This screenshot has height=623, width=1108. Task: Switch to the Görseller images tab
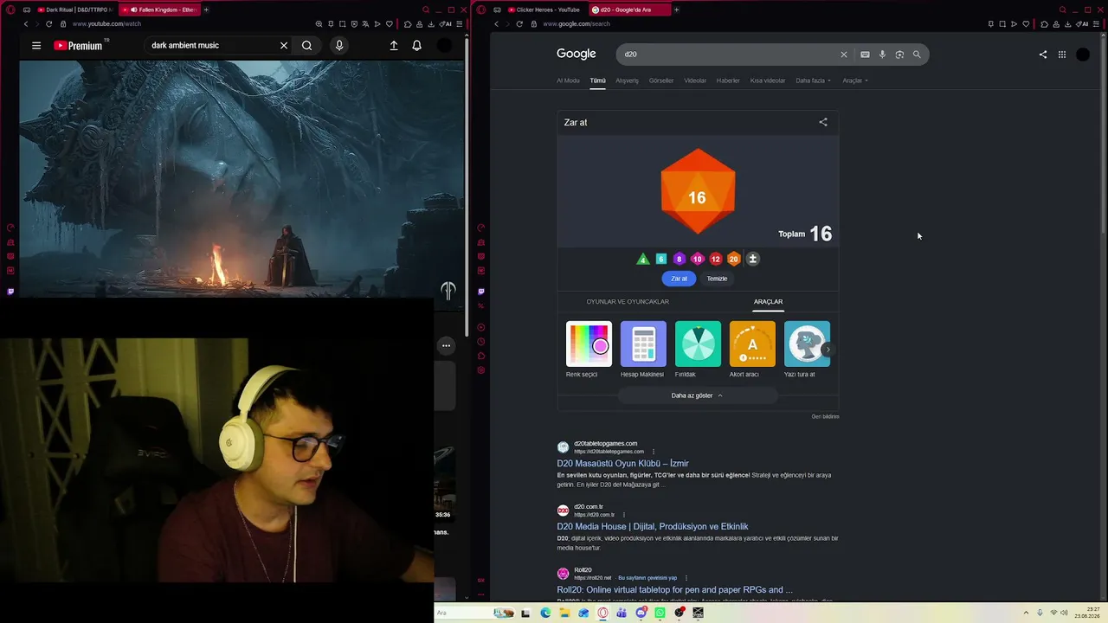point(661,80)
